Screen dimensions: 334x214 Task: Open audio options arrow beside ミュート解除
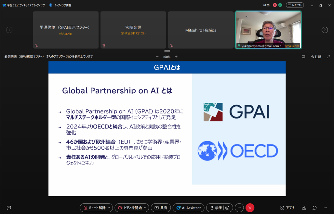pyautogui.click(x=109, y=207)
